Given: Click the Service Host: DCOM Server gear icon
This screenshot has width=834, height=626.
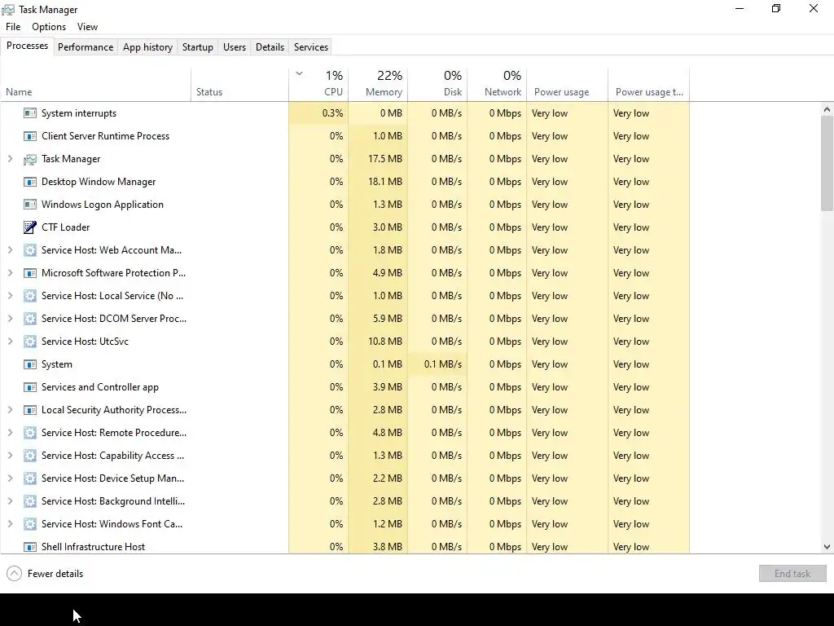Looking at the screenshot, I should (30, 319).
